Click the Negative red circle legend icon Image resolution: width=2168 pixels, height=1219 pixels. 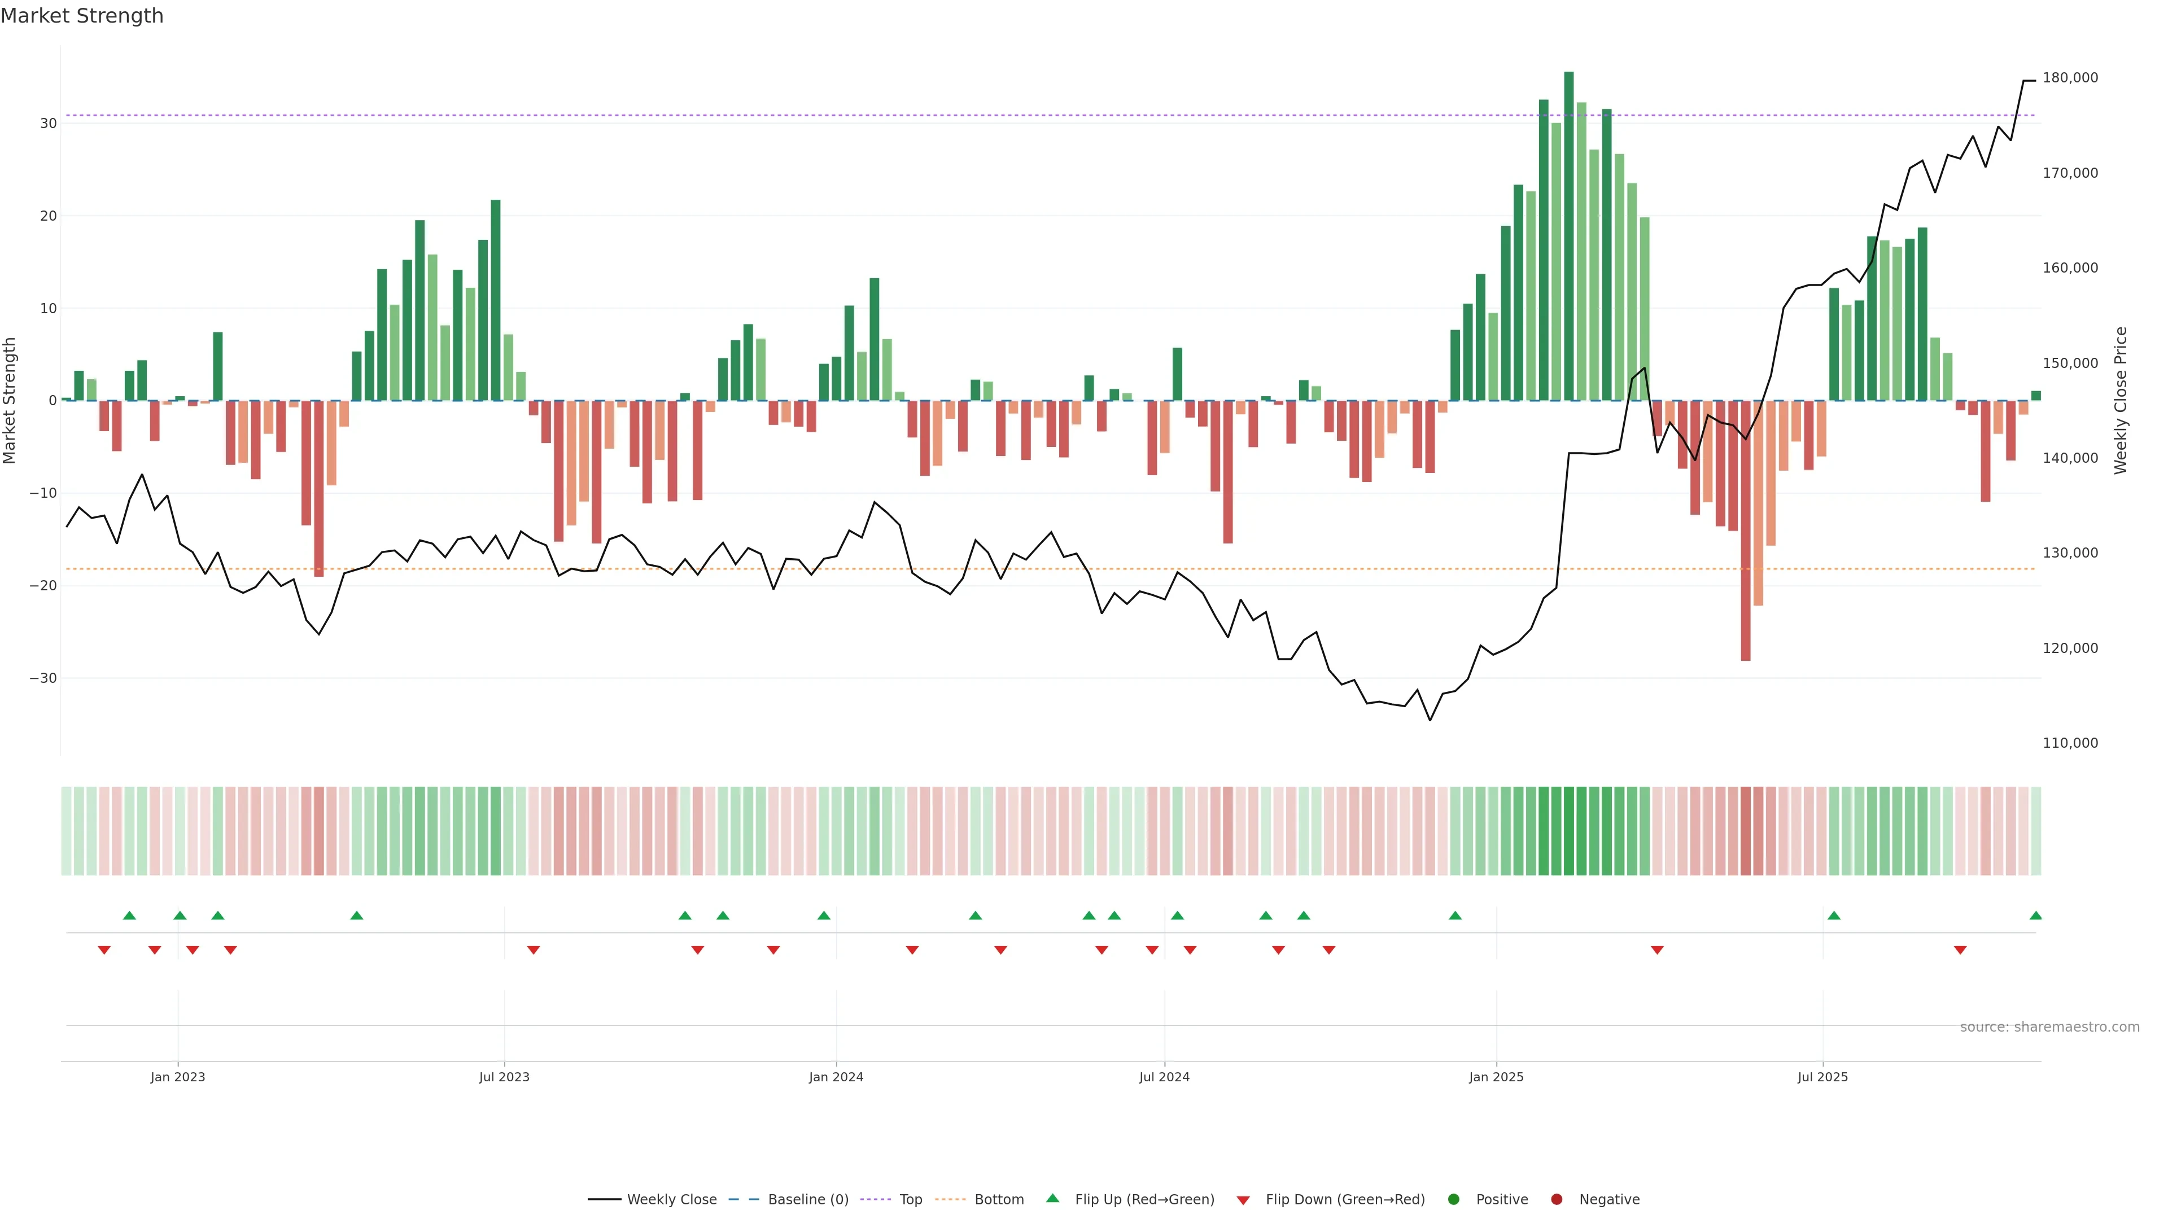pyautogui.click(x=1556, y=1200)
